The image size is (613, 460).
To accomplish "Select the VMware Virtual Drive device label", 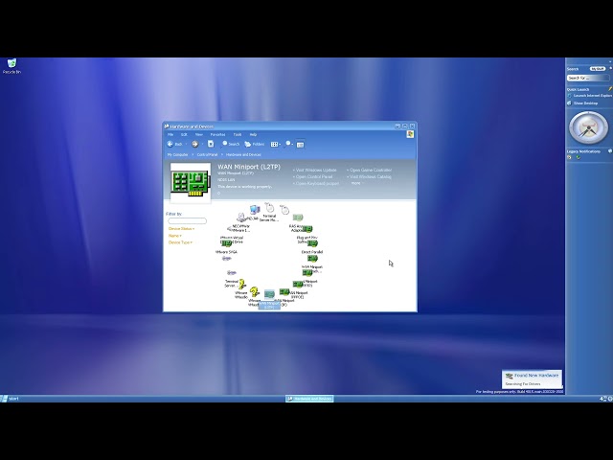I will click(232, 240).
